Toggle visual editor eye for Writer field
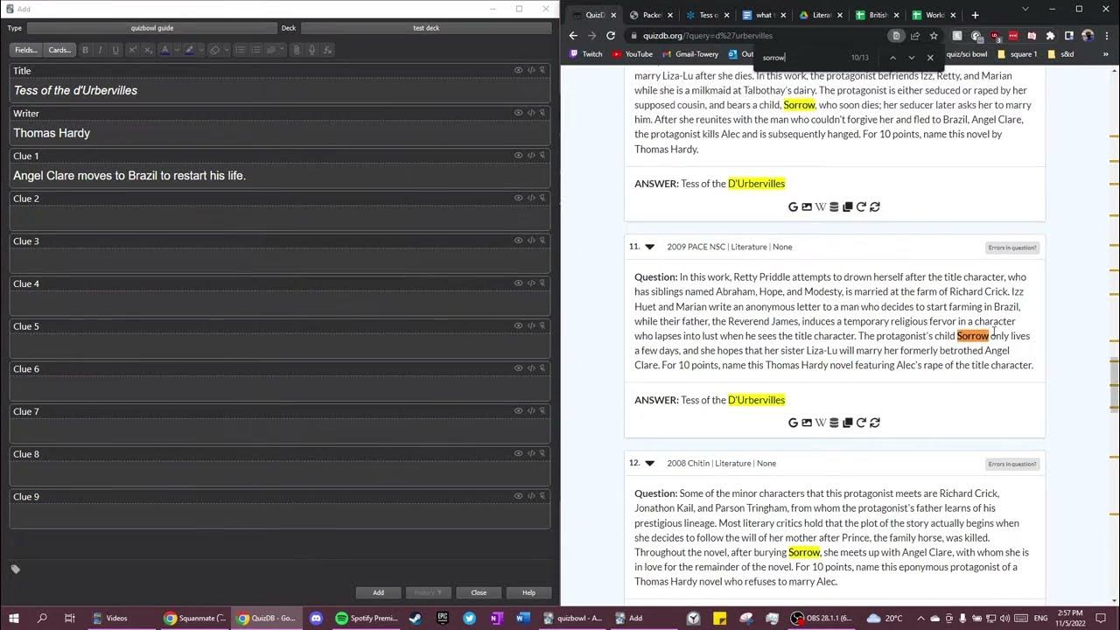 point(518,113)
